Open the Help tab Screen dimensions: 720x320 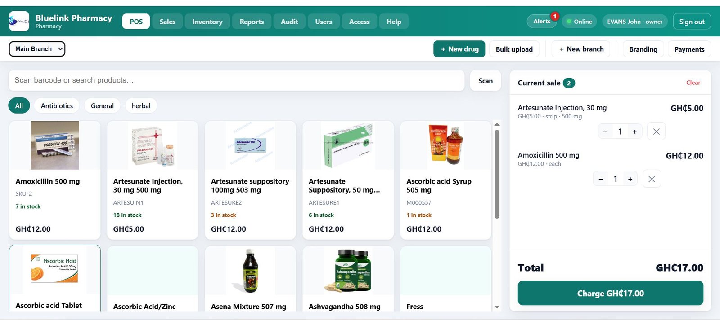pos(394,22)
